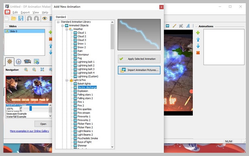Image resolution: width=249 pixels, height=156 pixels.
Task: Click zoom in magnifier in Navigator
Action: [26, 70]
